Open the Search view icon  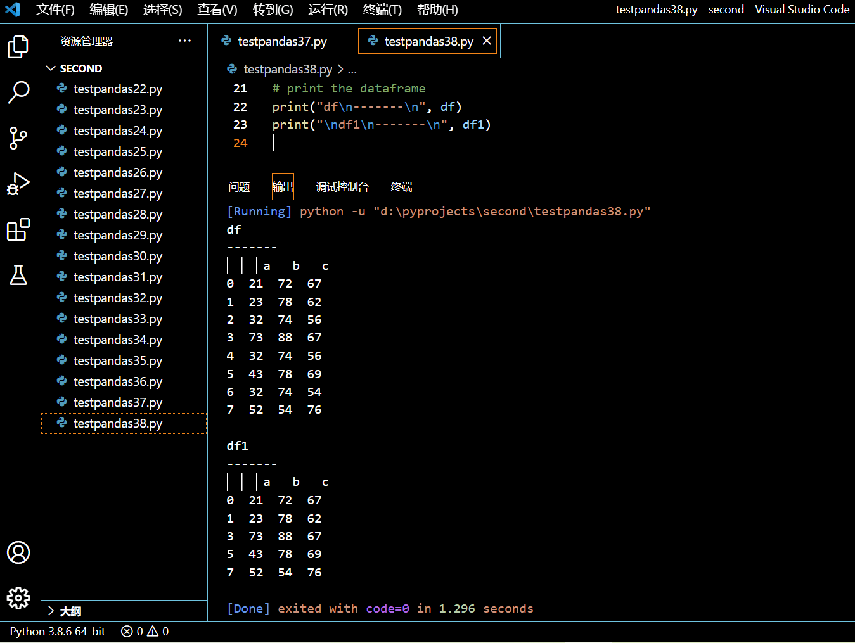18,92
